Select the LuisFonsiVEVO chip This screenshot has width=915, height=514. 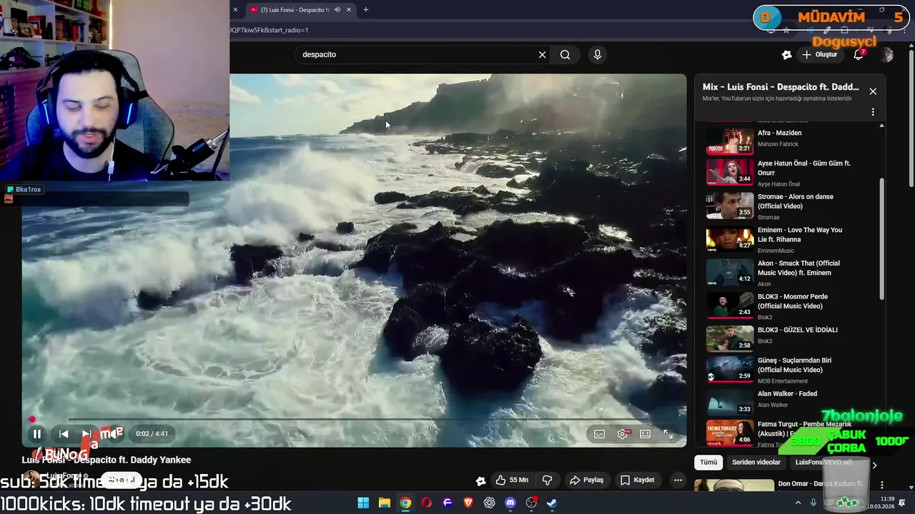823,462
